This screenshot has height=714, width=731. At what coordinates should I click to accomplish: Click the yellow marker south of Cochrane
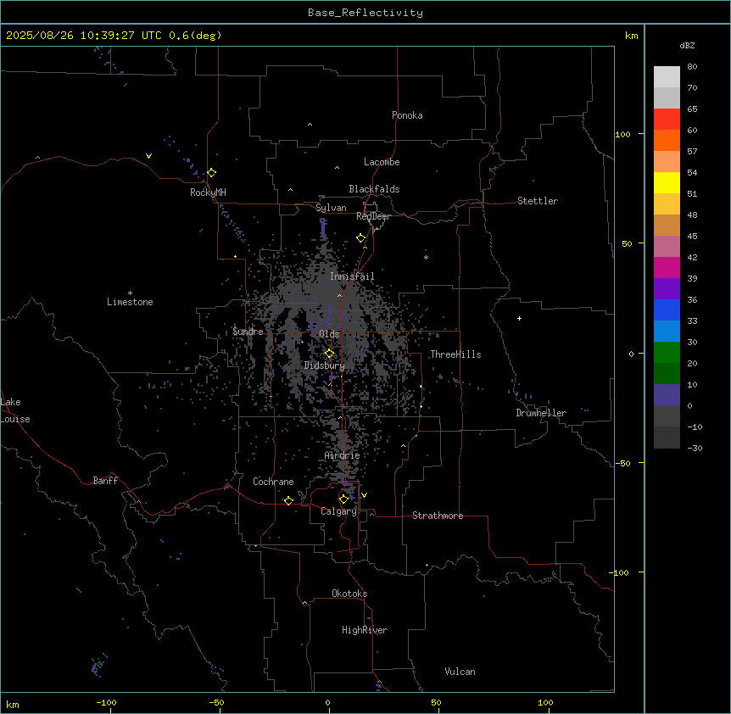click(288, 500)
